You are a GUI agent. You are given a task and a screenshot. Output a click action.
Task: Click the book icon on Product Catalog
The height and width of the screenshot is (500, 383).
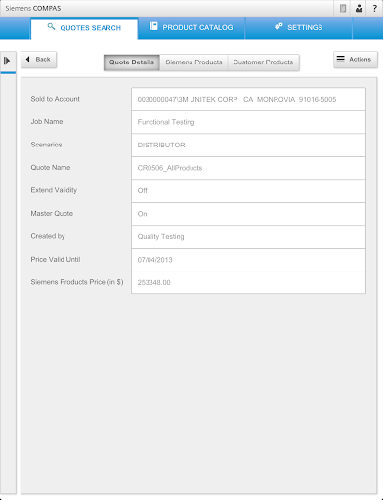[153, 26]
